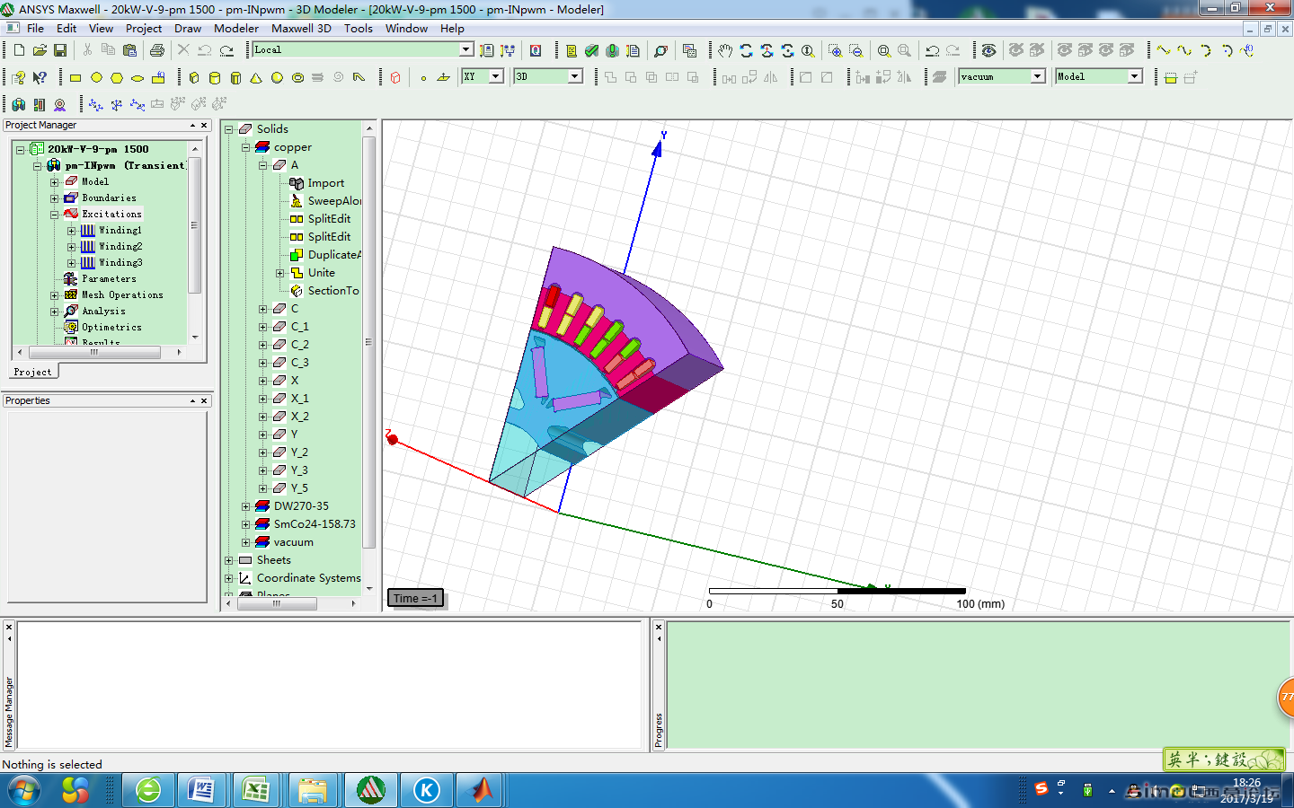
Task: Click the Open file folder icon
Action: click(40, 50)
